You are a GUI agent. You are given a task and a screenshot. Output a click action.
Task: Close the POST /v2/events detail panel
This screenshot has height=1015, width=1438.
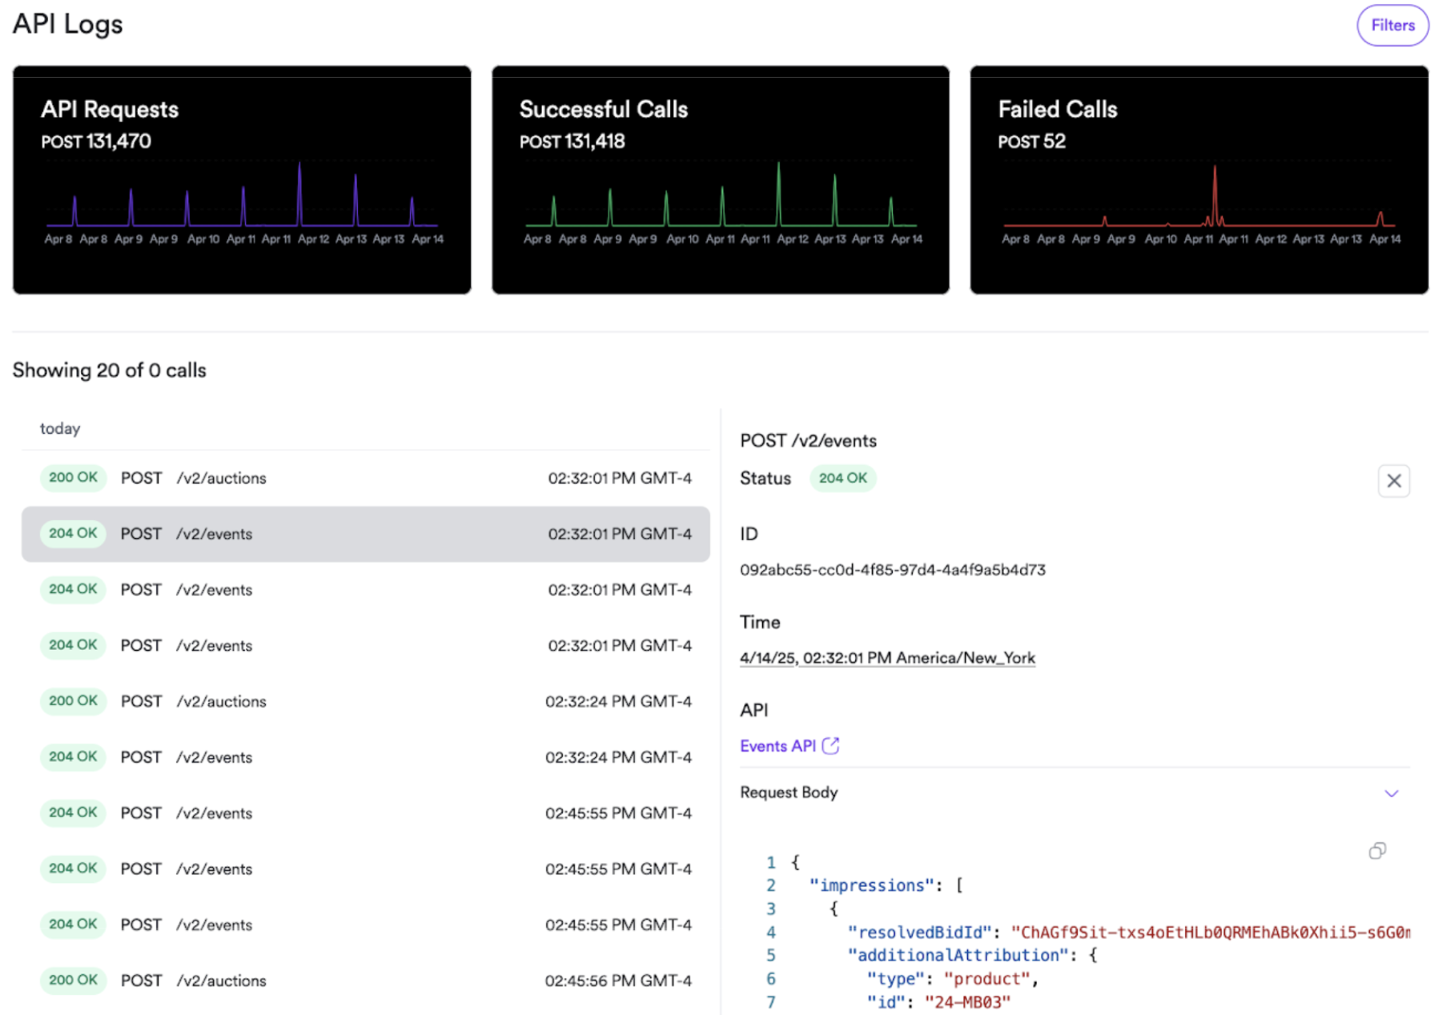(x=1394, y=480)
